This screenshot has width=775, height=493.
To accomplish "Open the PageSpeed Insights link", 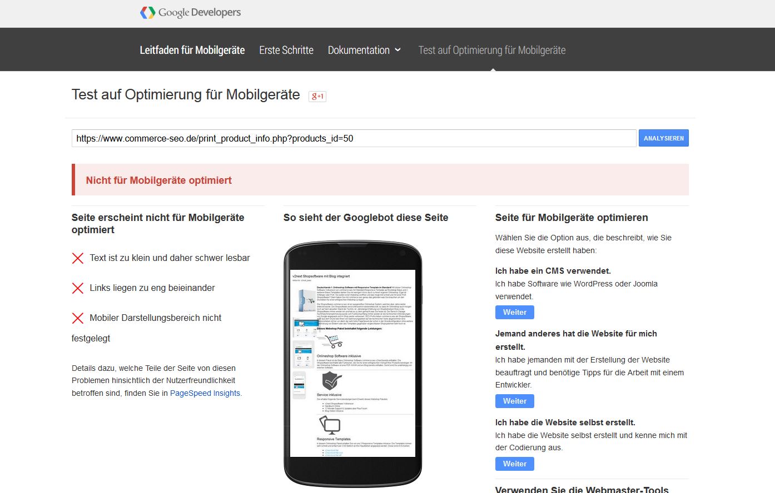I will pyautogui.click(x=205, y=393).
